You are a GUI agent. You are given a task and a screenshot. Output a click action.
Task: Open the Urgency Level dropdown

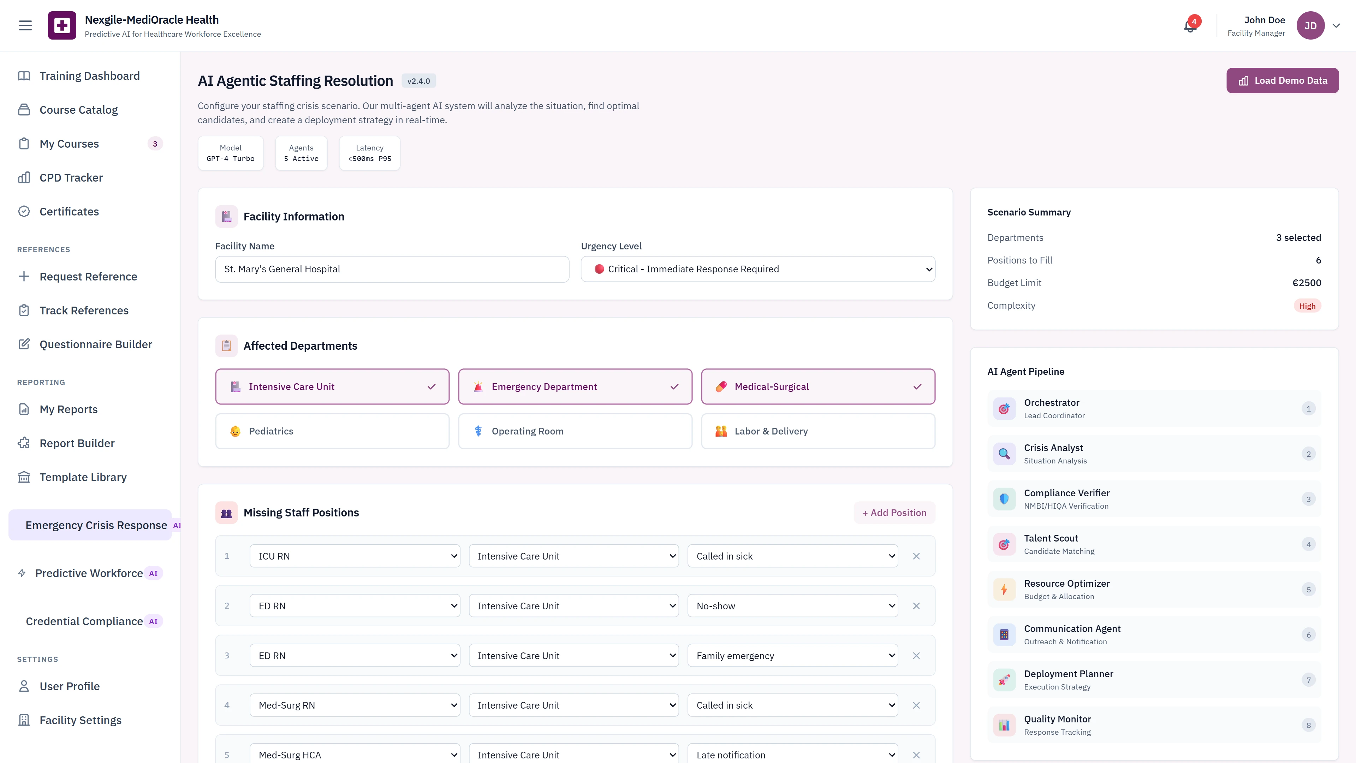click(x=757, y=269)
